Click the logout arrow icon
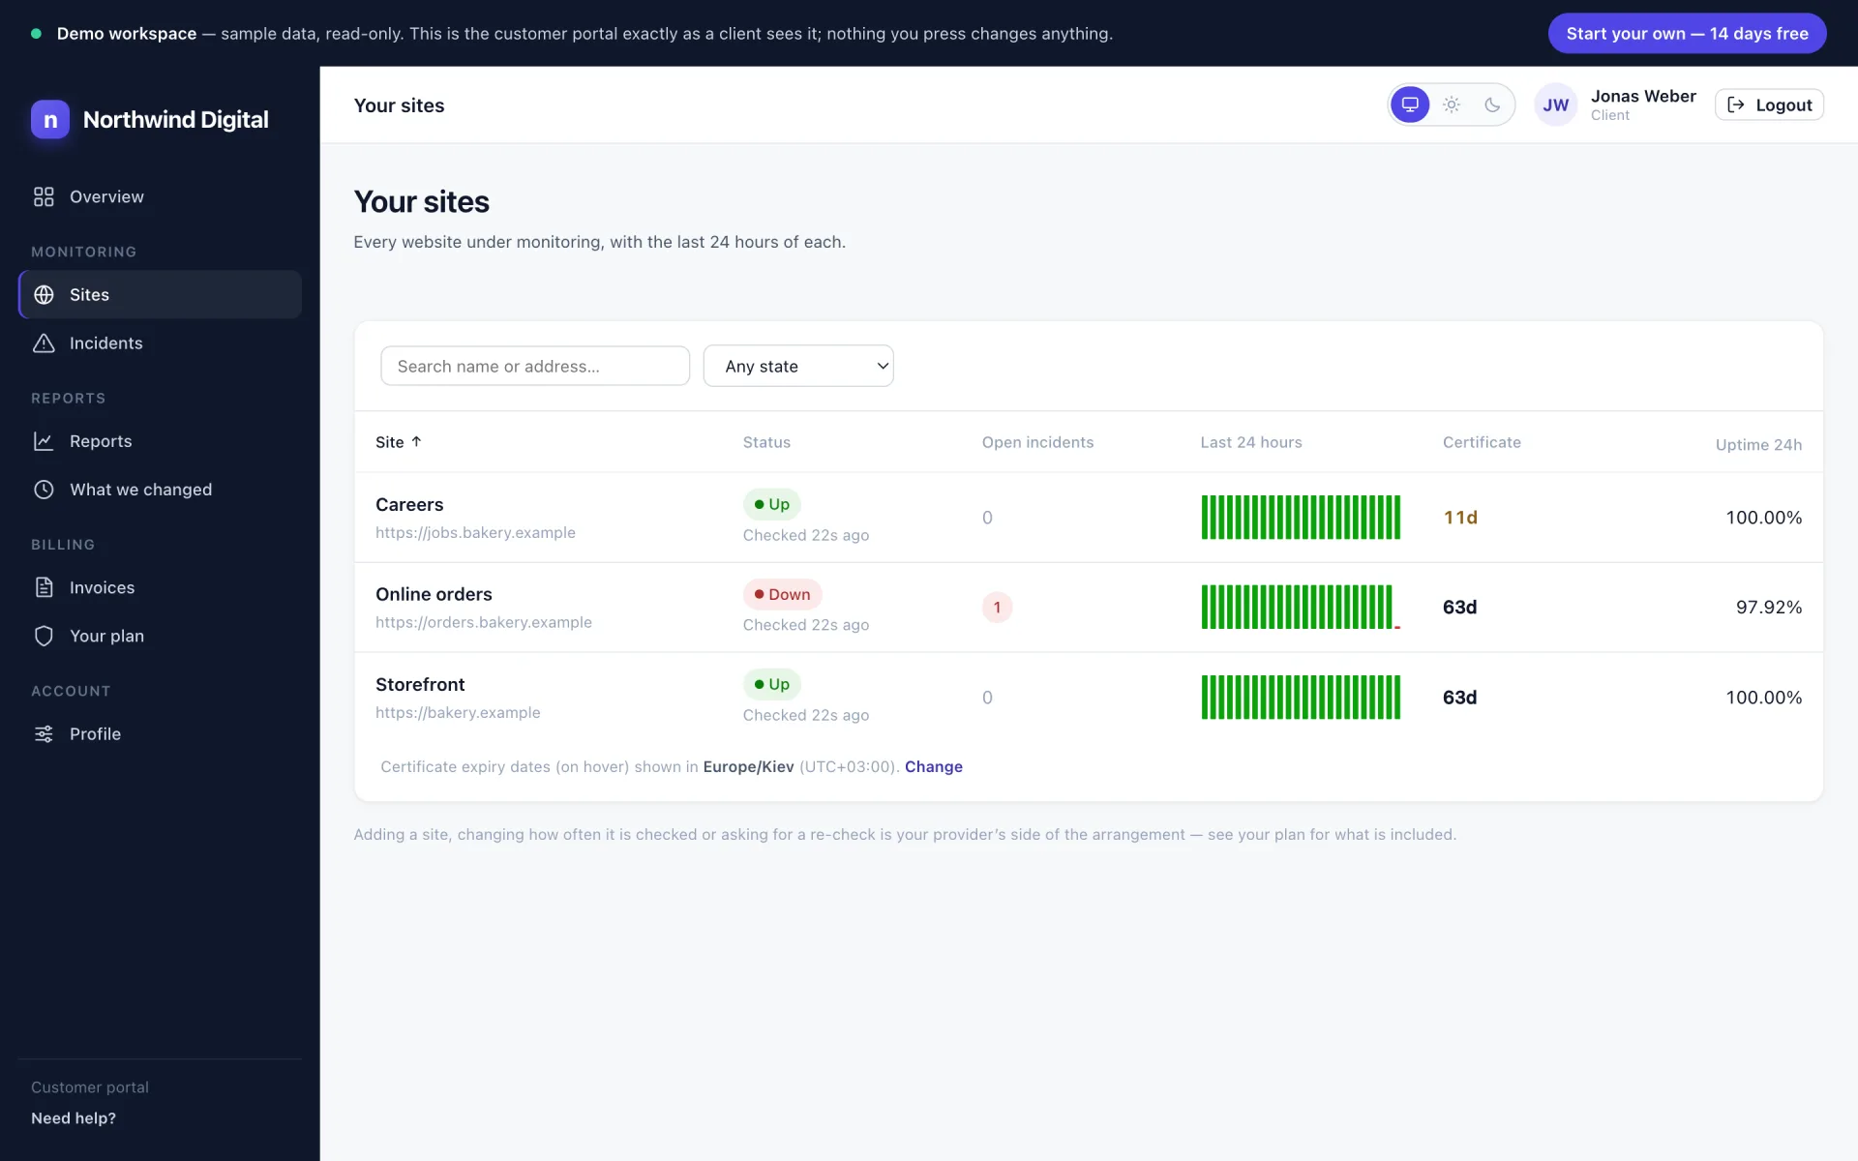Image resolution: width=1858 pixels, height=1161 pixels. coord(1736,104)
